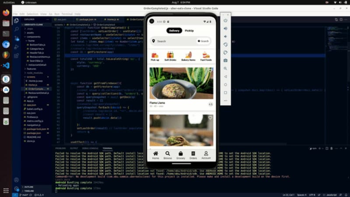350x197 pixels.
Task: Click the Search input in the phone app
Action: coord(173,41)
